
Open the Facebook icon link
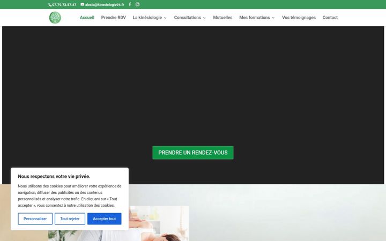(130, 4)
